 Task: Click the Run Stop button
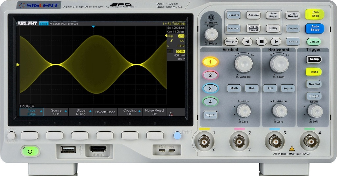coord(315,14)
